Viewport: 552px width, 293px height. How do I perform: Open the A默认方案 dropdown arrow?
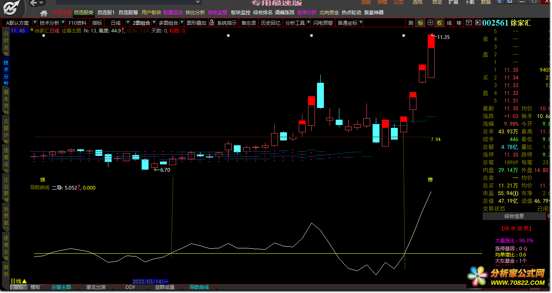[34, 23]
